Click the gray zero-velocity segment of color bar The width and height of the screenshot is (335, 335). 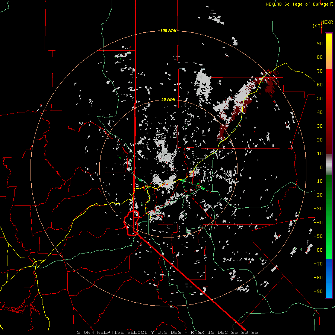329,165
